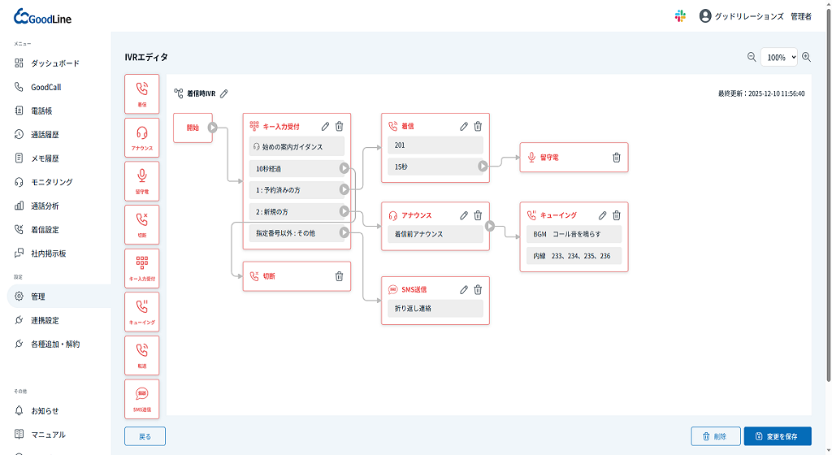Select the 着信 node tool in palette
832x455 pixels.
point(142,93)
